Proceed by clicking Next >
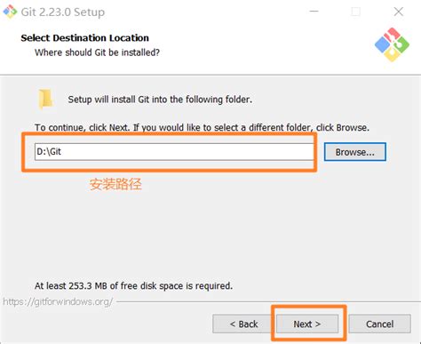The image size is (421, 344). coord(307,324)
